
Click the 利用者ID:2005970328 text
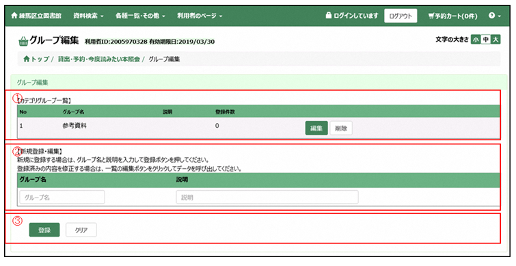point(116,42)
